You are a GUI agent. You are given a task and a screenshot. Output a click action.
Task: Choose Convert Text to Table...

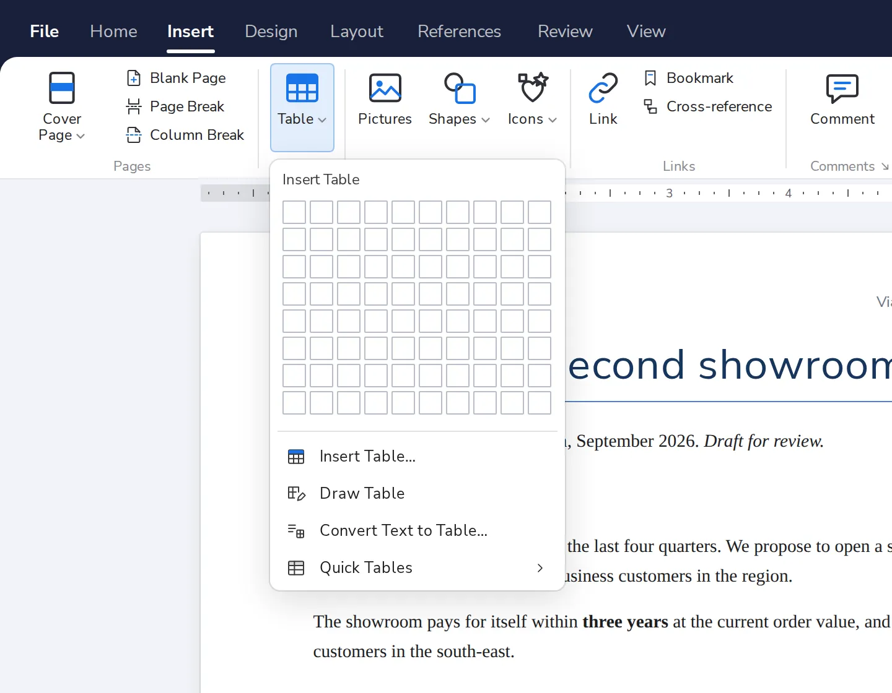pos(418,530)
